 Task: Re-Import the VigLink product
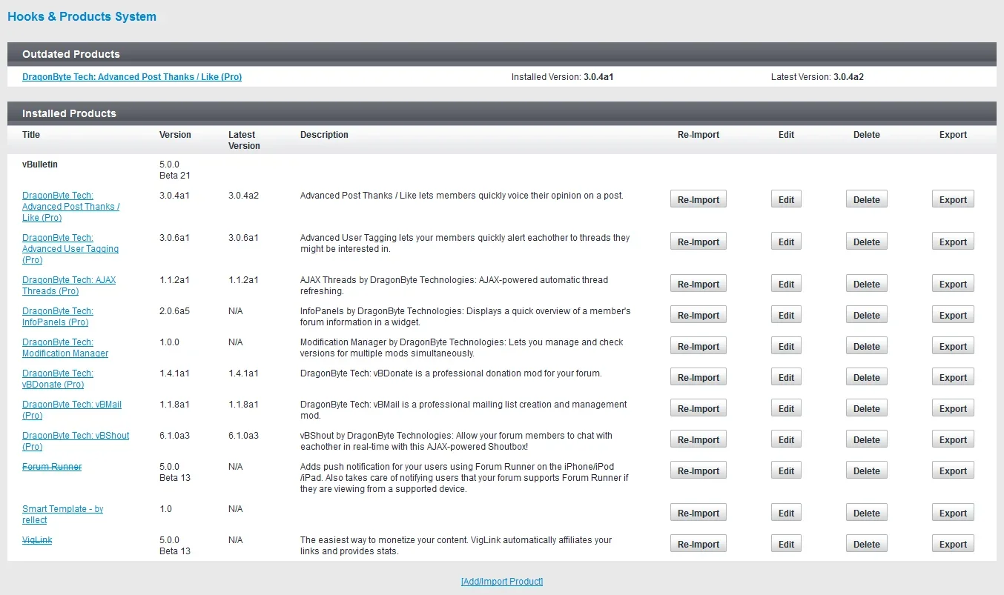(x=698, y=544)
